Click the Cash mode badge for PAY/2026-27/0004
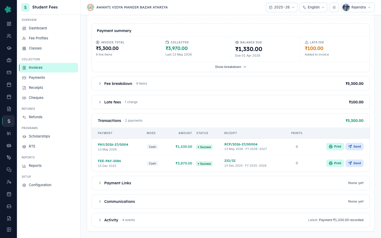This screenshot has width=381, height=238. pos(152,147)
